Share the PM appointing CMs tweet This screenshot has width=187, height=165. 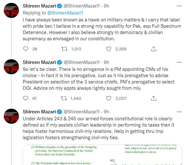[x=154, y=98]
